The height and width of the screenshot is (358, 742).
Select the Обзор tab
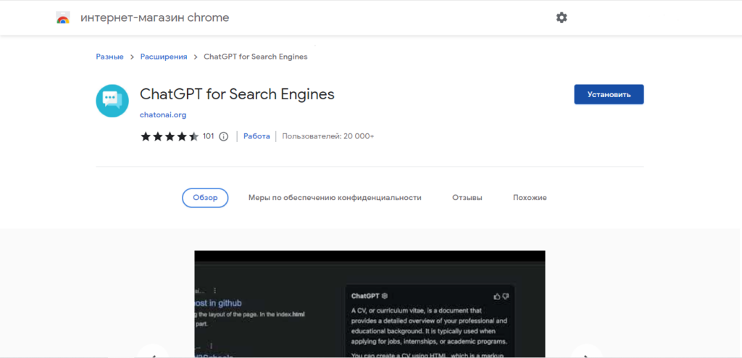(205, 198)
